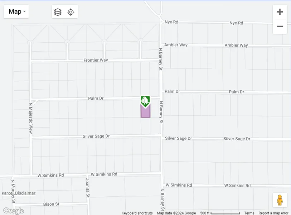This screenshot has width=291, height=215.
Task: Zoom in with the plus button
Action: click(x=280, y=12)
